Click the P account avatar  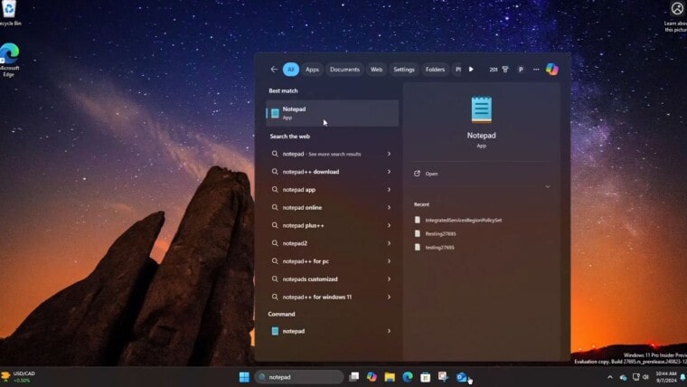coord(521,70)
